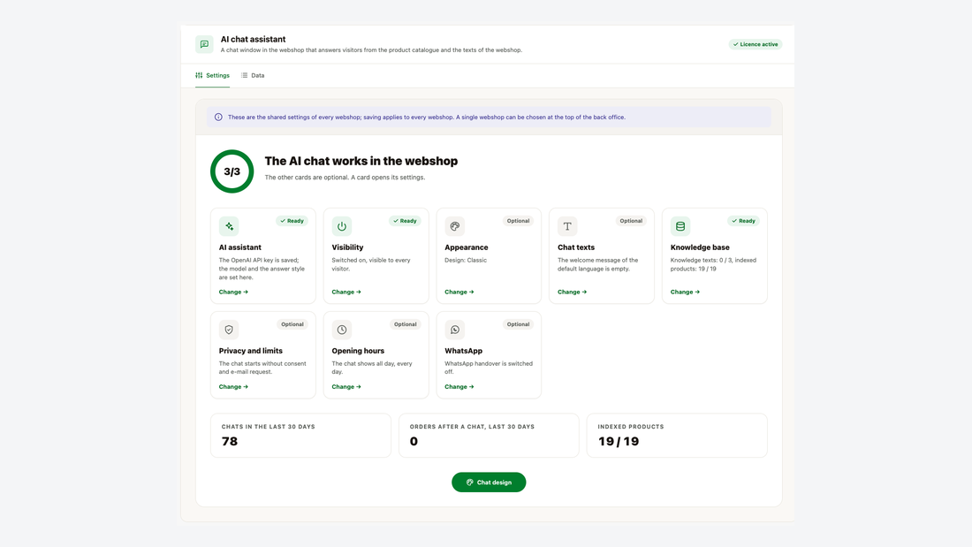Click the 'AI chat assistant' page title
The image size is (972, 547).
tap(253, 39)
